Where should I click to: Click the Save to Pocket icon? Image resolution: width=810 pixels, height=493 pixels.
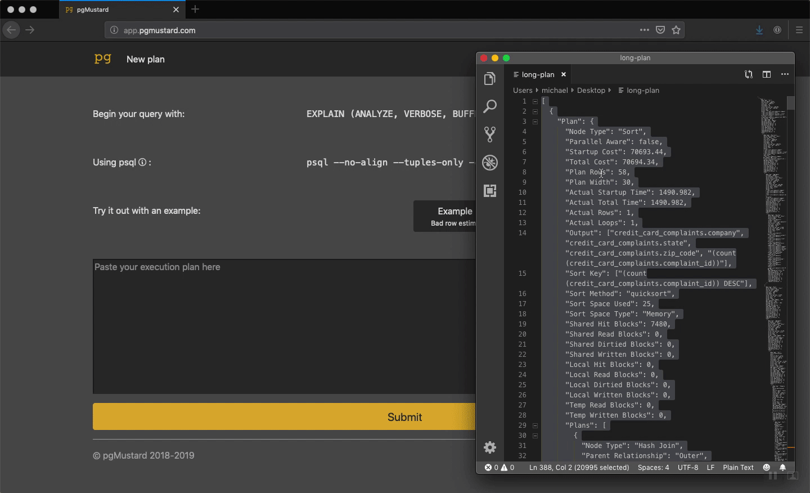[x=660, y=30]
